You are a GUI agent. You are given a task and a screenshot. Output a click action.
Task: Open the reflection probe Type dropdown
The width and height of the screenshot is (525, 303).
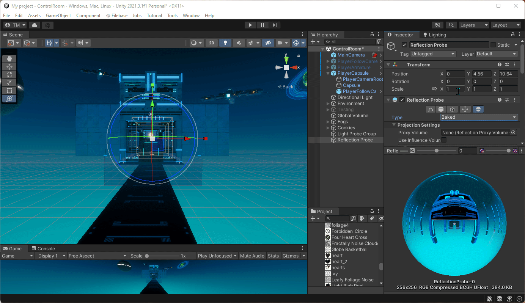coord(479,117)
